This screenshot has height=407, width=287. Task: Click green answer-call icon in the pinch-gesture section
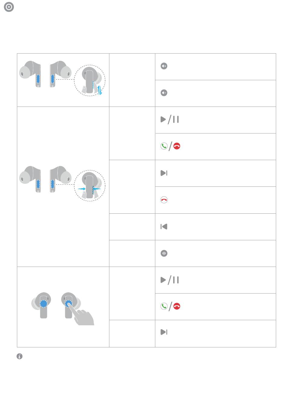tap(164, 146)
